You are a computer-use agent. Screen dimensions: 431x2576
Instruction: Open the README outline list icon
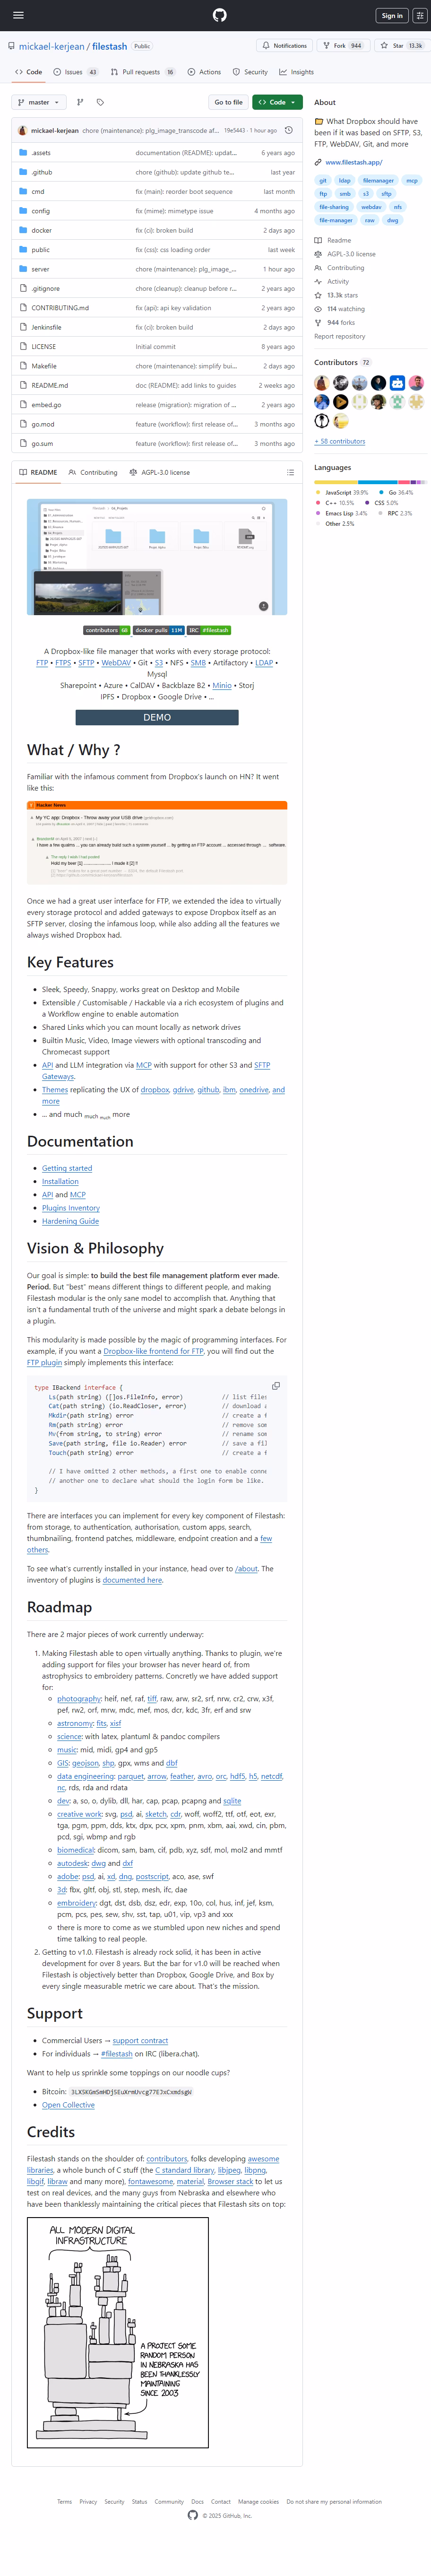[290, 472]
